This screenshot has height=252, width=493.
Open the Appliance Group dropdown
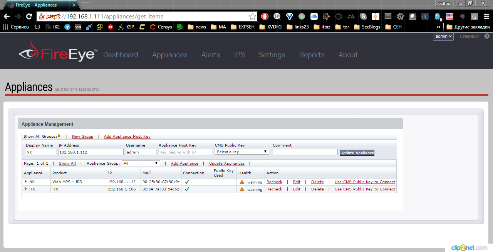pyautogui.click(x=141, y=163)
